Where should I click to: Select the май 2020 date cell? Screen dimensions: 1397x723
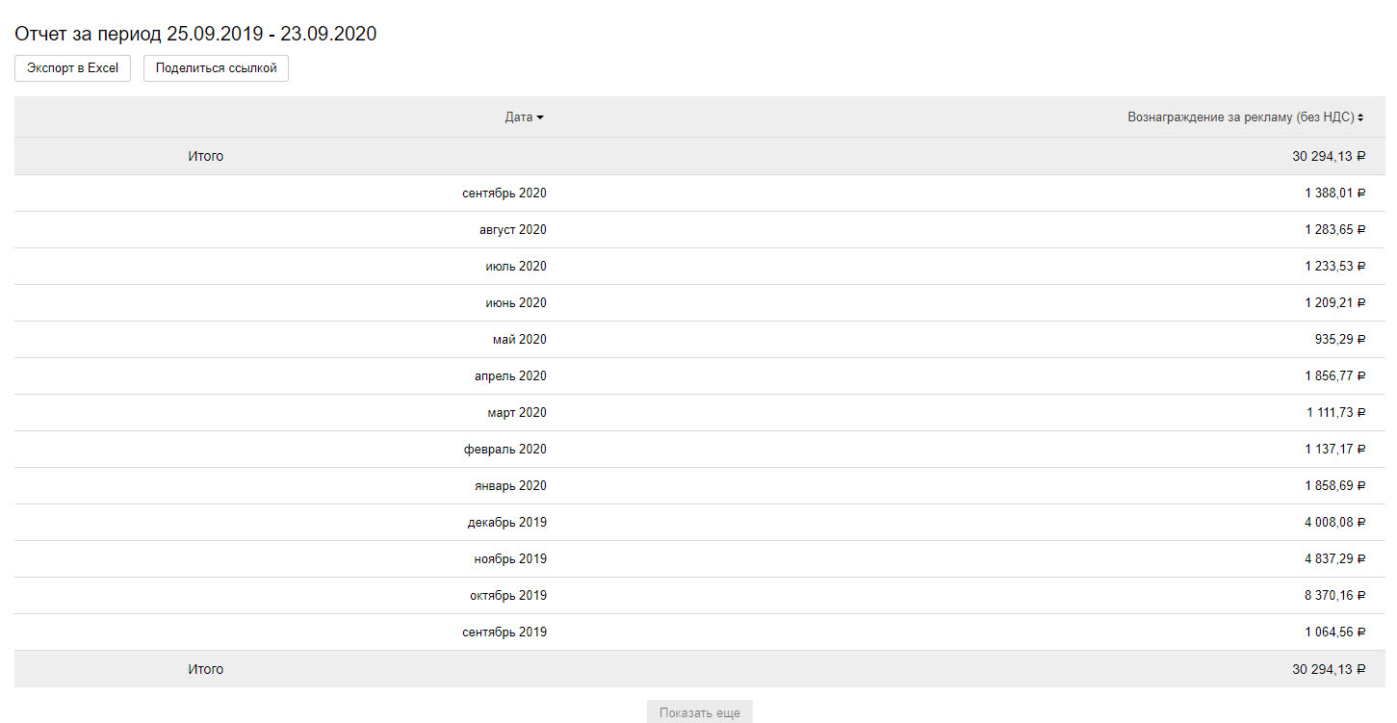pos(519,340)
